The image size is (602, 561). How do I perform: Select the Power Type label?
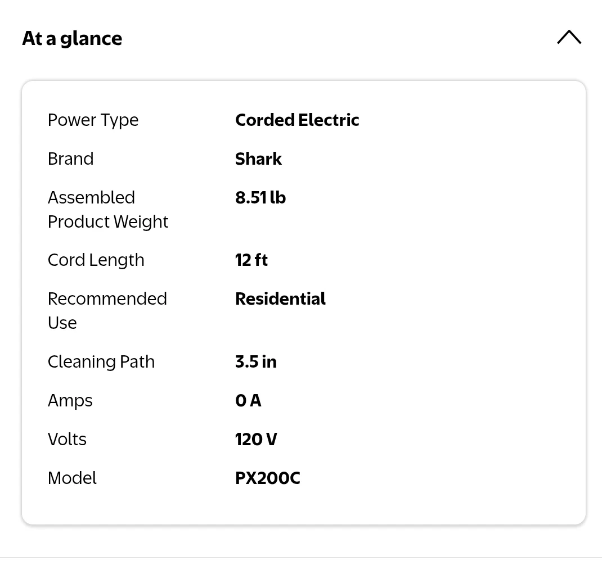(x=93, y=120)
